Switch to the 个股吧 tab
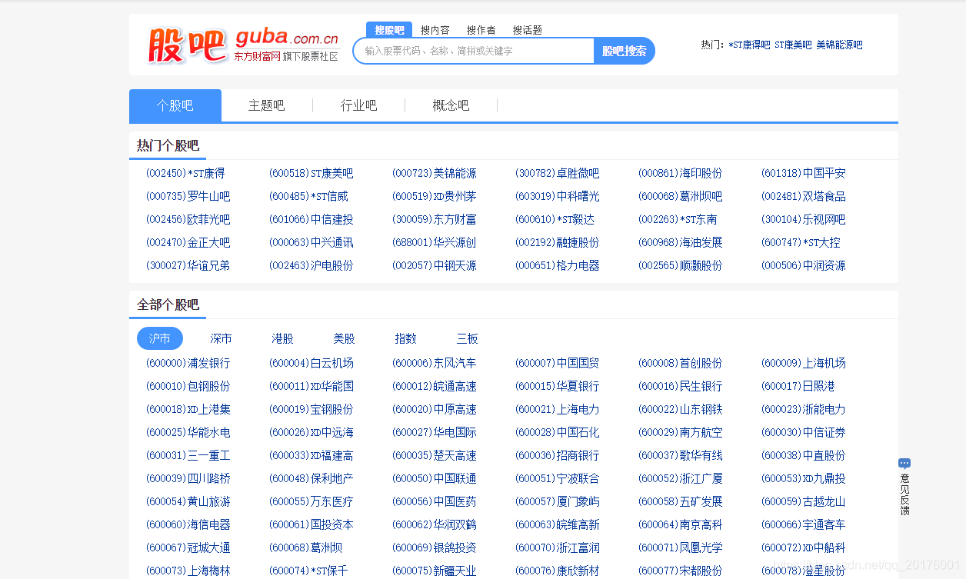The height and width of the screenshot is (579, 966). tap(175, 105)
